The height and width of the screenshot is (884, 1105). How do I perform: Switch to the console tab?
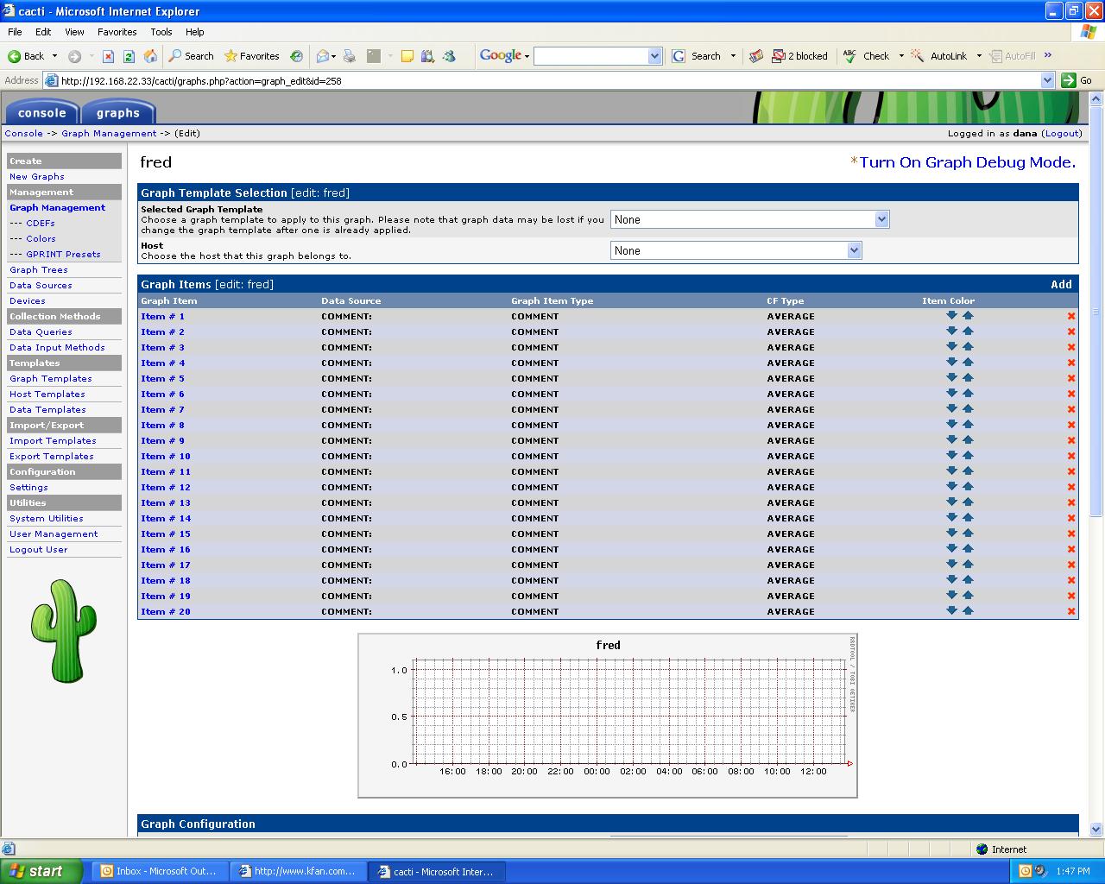point(41,112)
